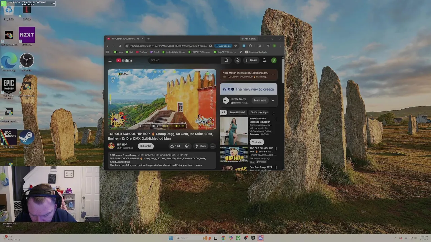Click Windows Start button on taskbar
The height and width of the screenshot is (242, 431).
pyautogui.click(x=171, y=238)
